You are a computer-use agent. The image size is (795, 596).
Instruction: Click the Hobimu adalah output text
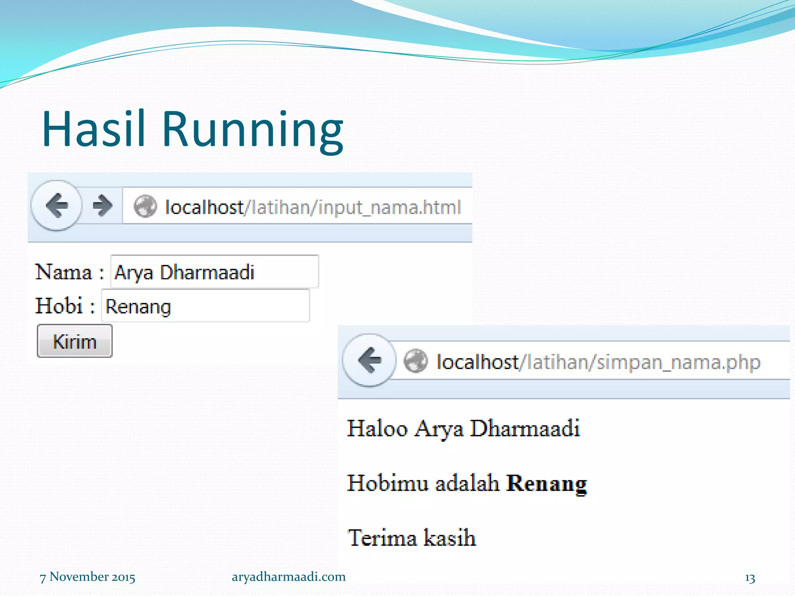click(423, 483)
